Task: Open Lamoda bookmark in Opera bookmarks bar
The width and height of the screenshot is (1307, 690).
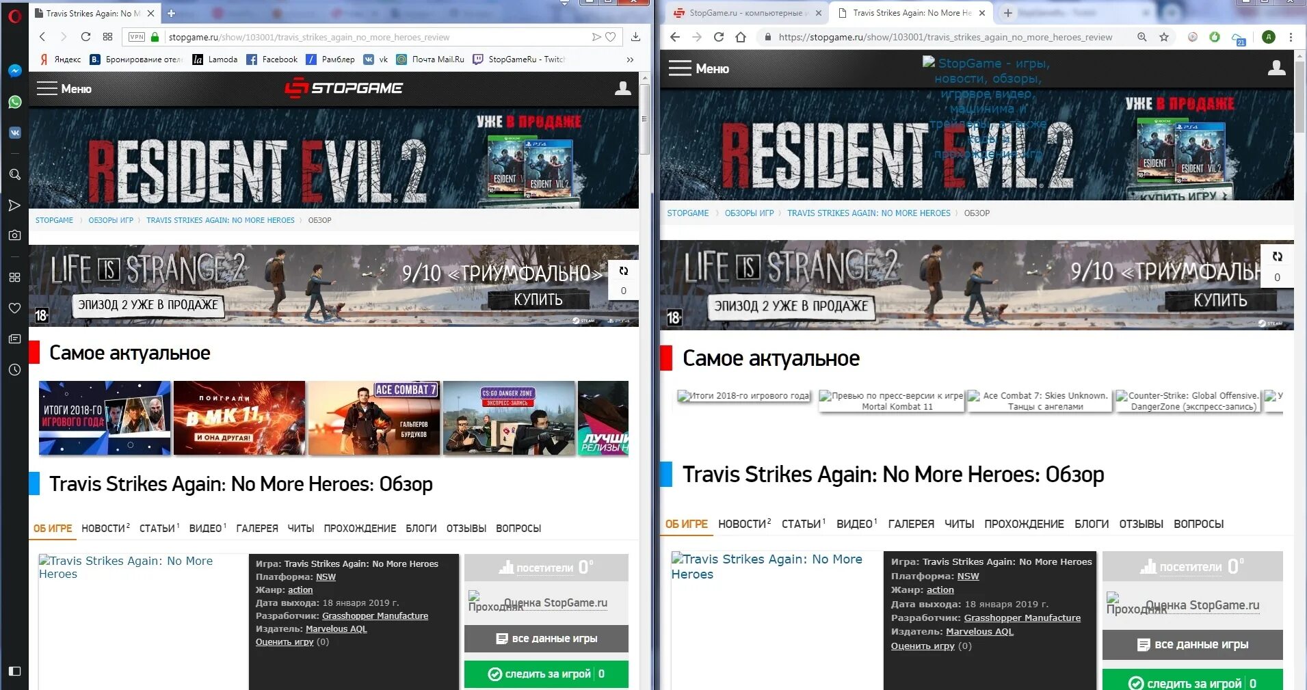Action: [215, 59]
